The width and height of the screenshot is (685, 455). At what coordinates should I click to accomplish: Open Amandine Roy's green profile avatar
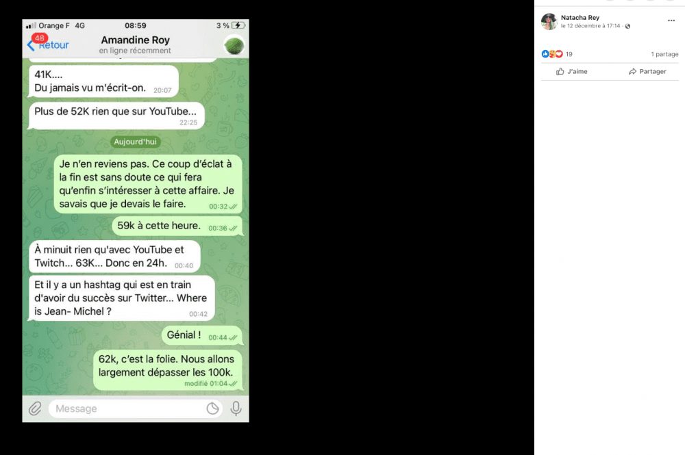point(234,45)
